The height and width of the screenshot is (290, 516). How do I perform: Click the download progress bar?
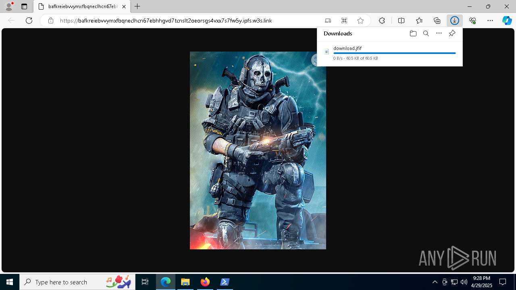(395, 53)
